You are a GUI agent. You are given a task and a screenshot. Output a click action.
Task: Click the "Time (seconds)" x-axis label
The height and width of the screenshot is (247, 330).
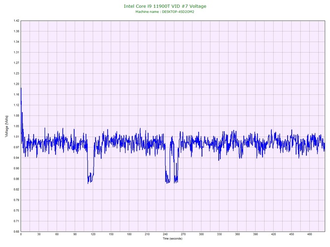172,238
